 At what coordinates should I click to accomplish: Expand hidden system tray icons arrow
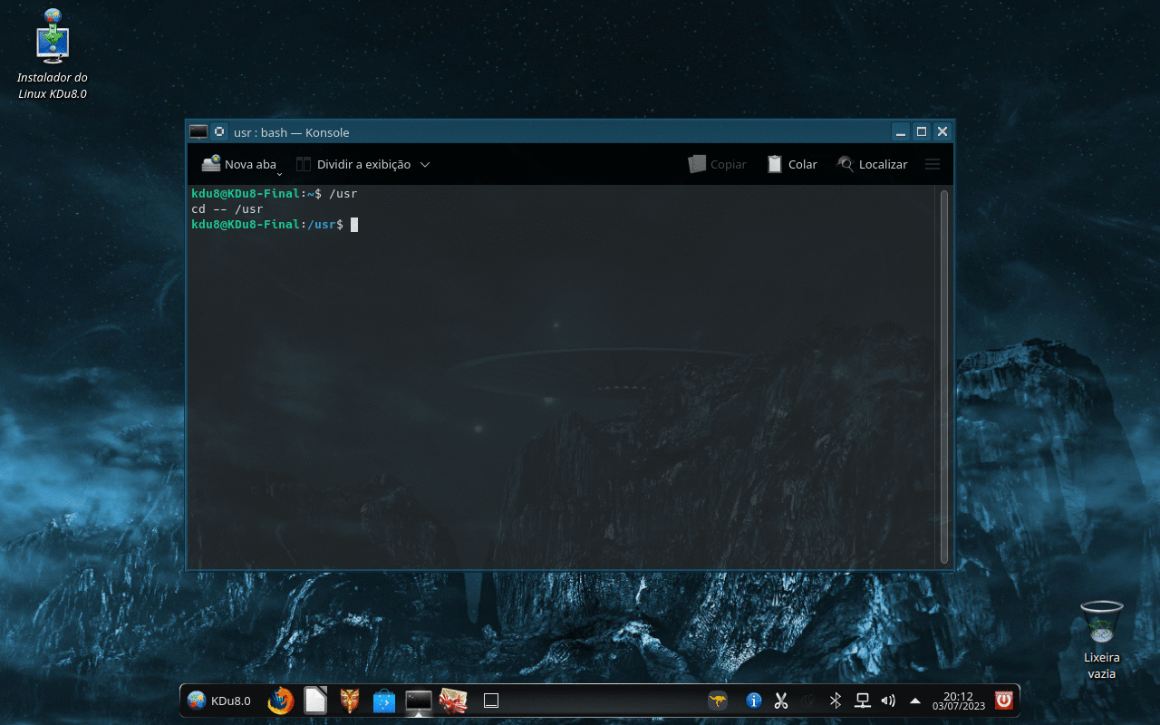click(x=915, y=701)
